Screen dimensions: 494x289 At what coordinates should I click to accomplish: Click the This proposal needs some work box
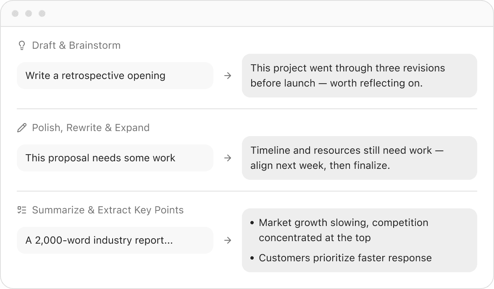(115, 158)
